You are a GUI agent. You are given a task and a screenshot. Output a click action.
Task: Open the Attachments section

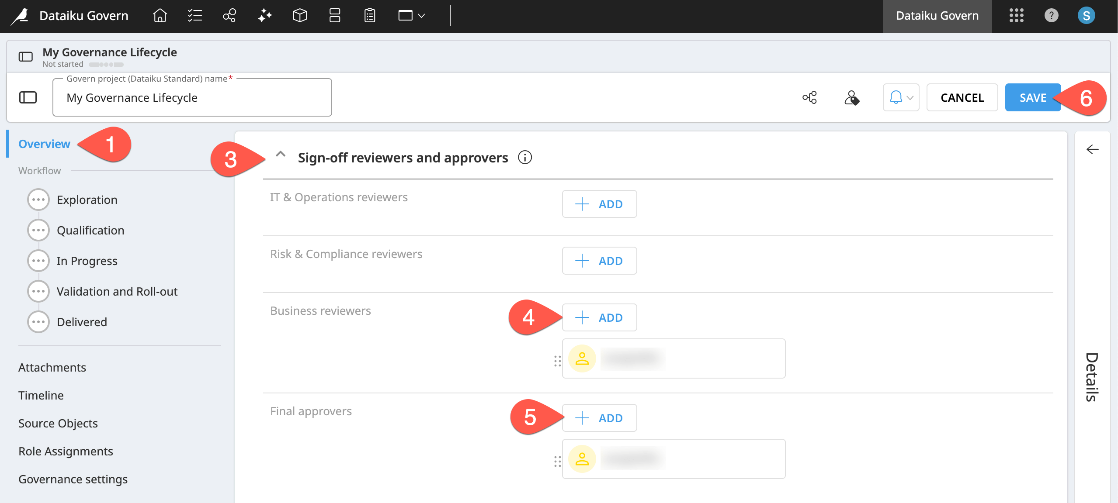click(x=52, y=367)
